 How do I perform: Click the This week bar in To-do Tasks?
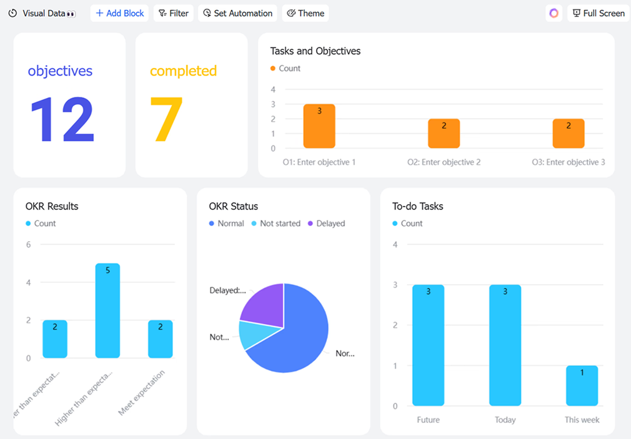pyautogui.click(x=582, y=386)
